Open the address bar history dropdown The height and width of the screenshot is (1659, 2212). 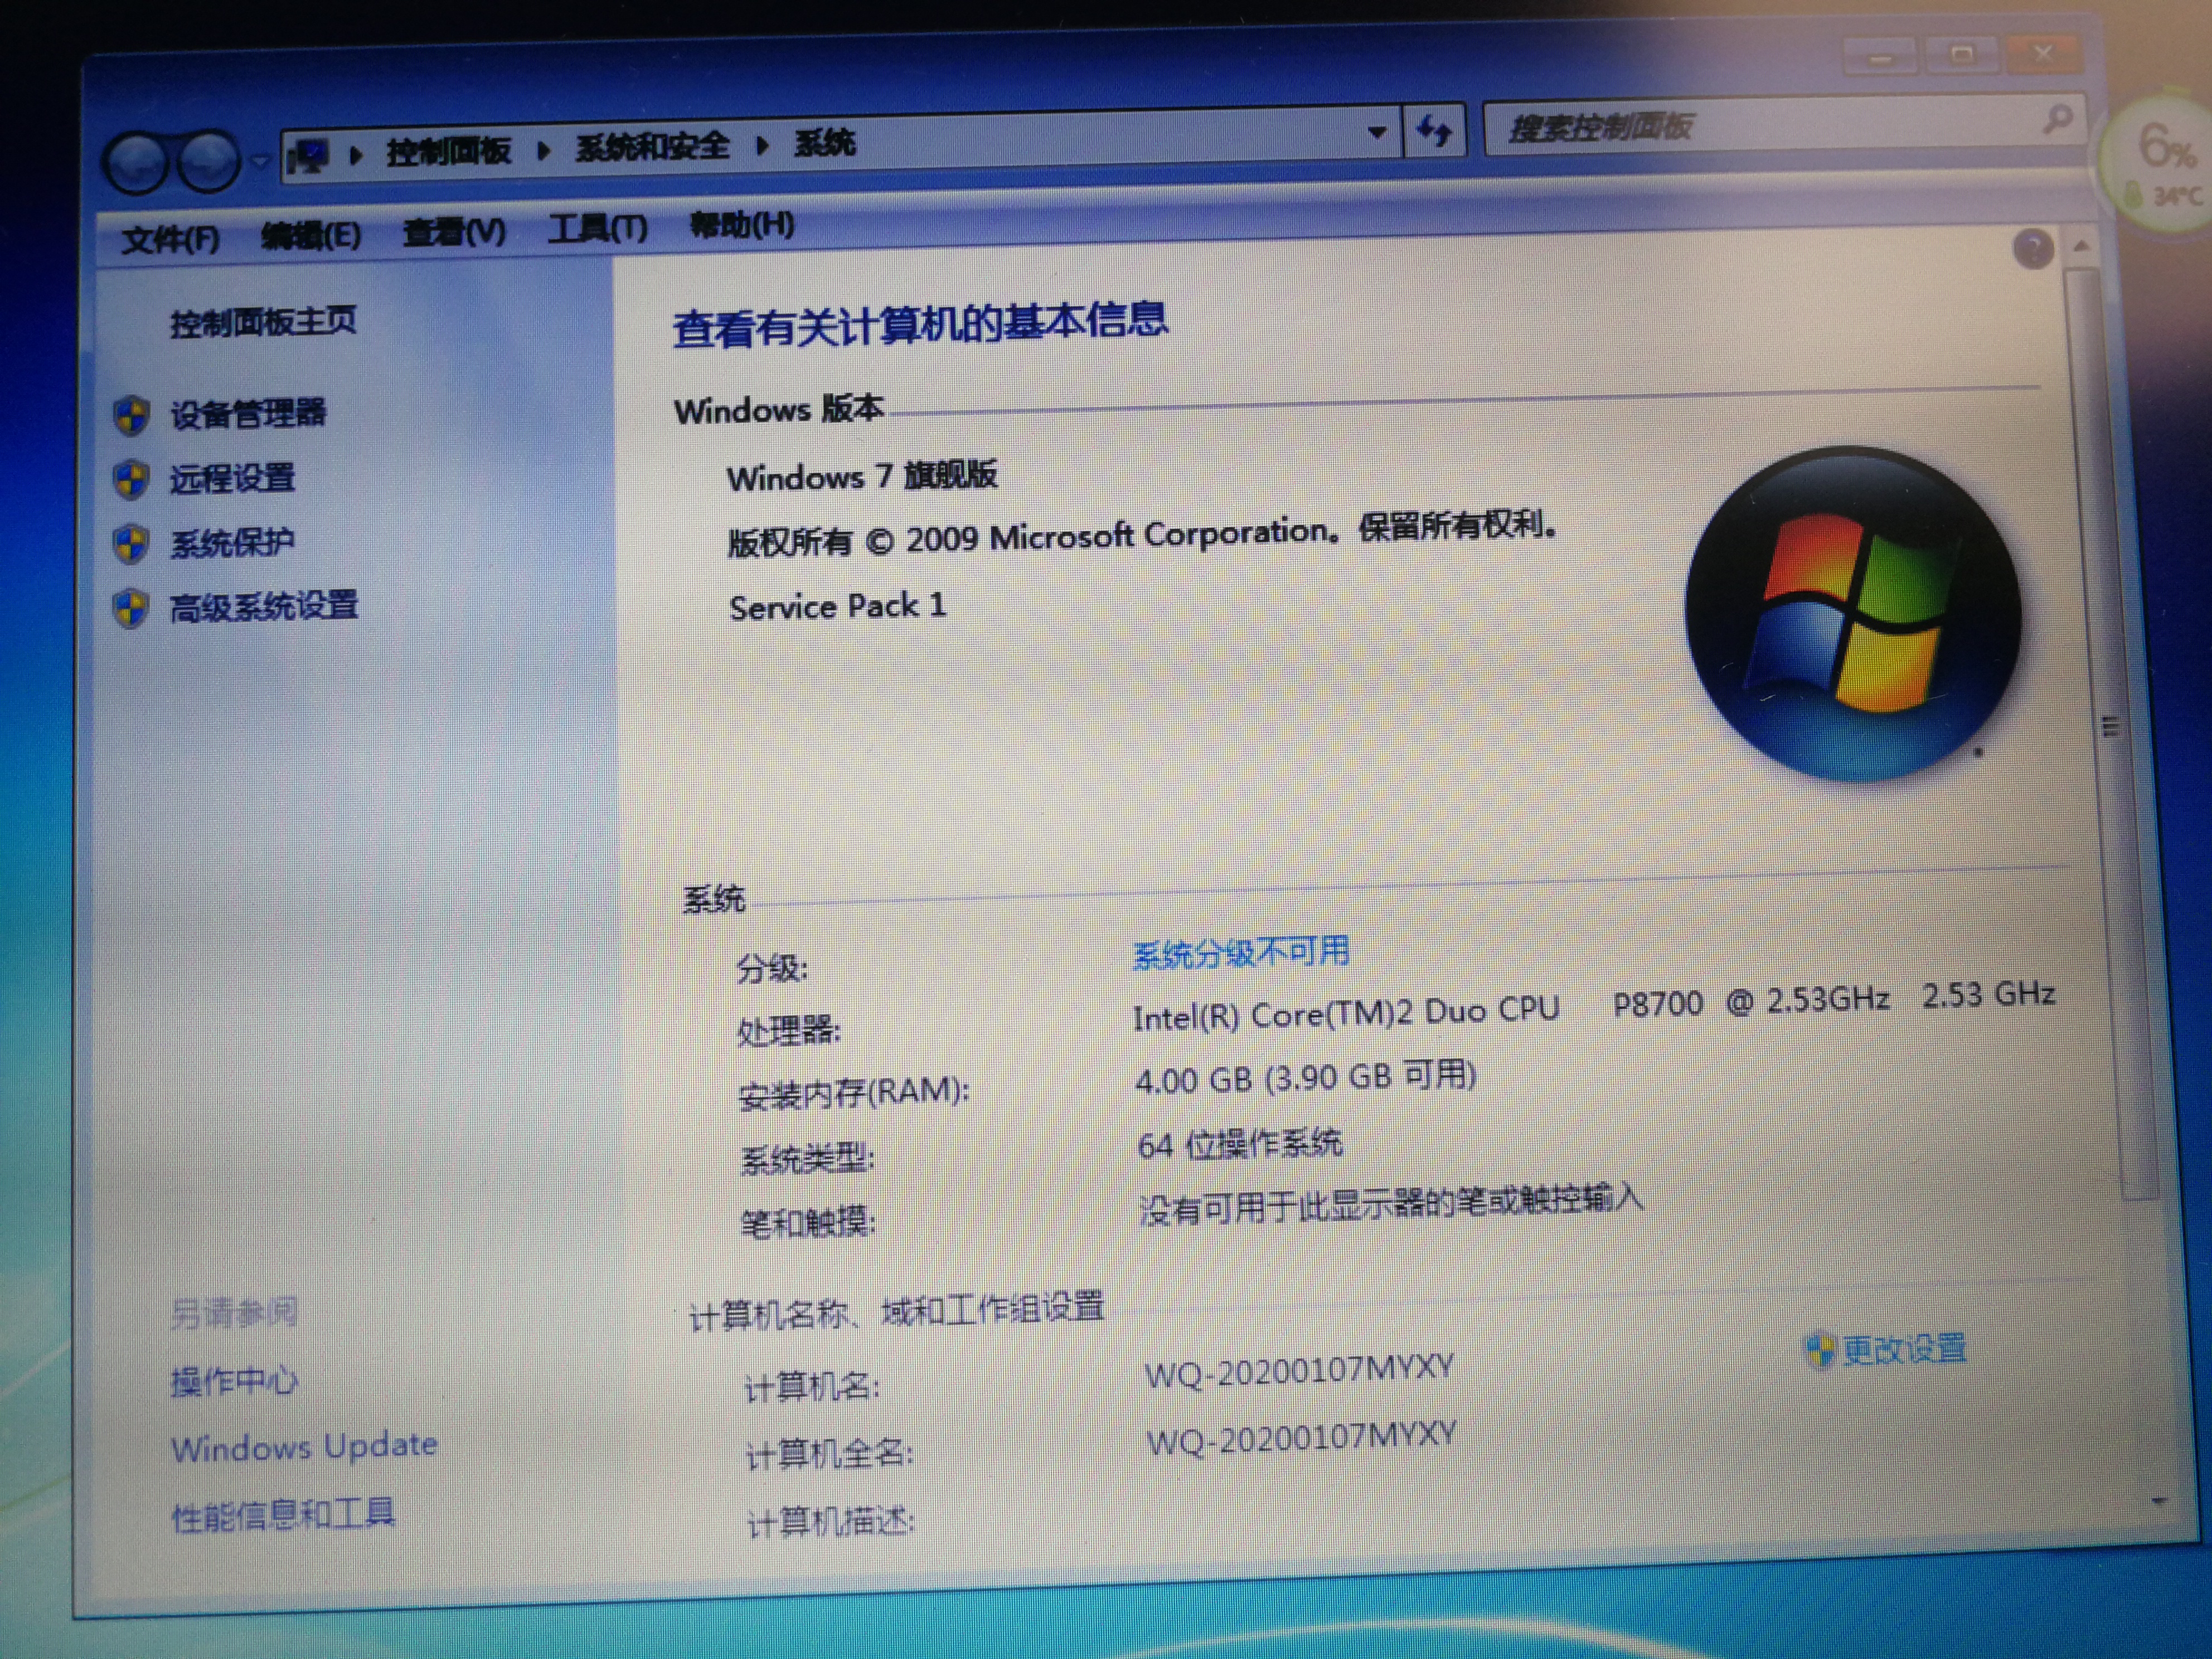point(1377,132)
